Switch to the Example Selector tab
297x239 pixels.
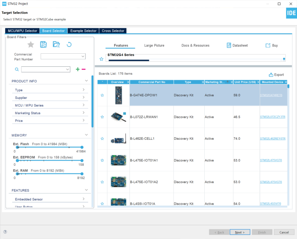[83, 31]
